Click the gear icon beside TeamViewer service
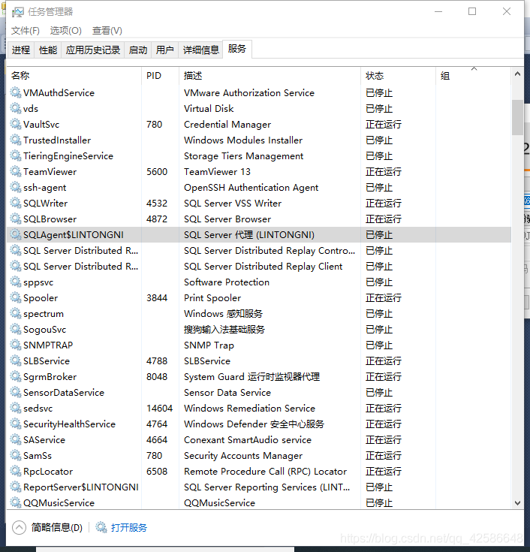Screen dimensions: 530x552 [16, 172]
